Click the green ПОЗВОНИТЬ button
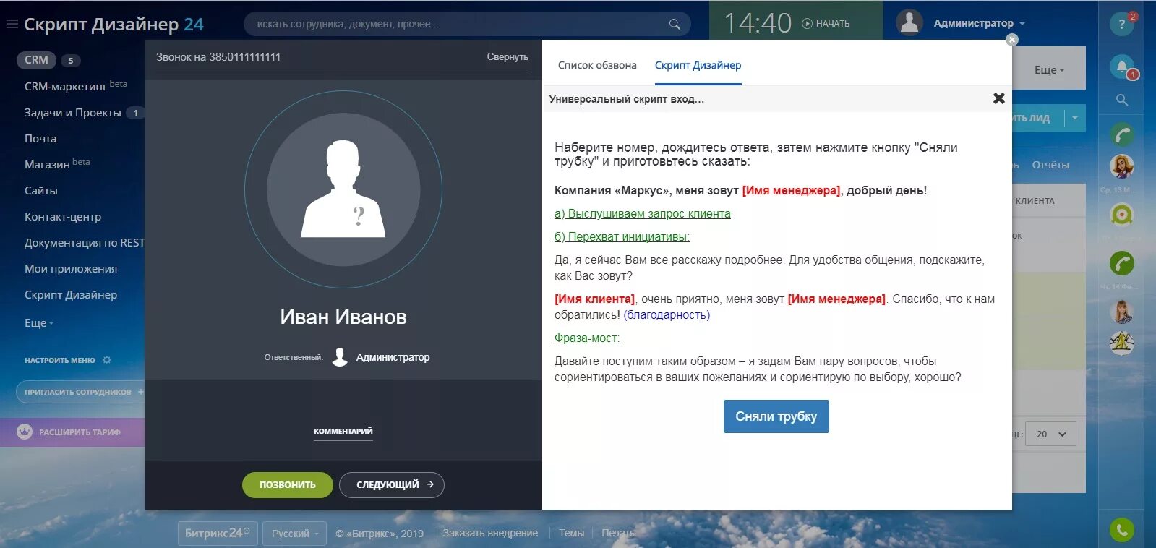Image resolution: width=1156 pixels, height=548 pixels. [x=287, y=484]
